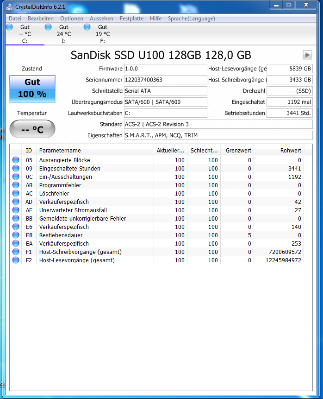
Task: Click the Übertragungsmodus field SATA/600
Action: pos(166,102)
